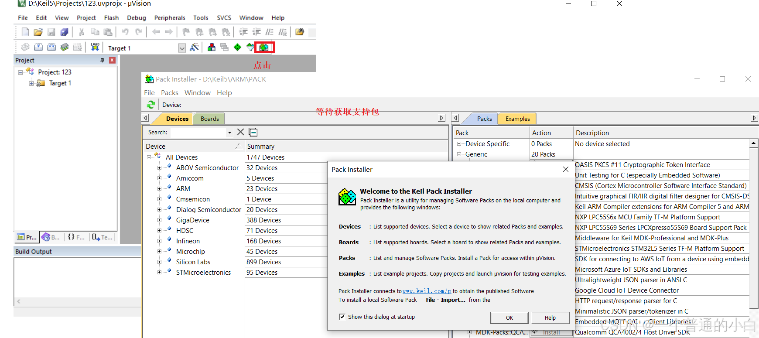Comment the selection using the // icon
The image size is (759, 338).
click(270, 32)
